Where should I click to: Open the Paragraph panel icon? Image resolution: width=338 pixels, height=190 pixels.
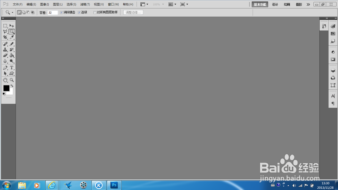click(x=333, y=103)
